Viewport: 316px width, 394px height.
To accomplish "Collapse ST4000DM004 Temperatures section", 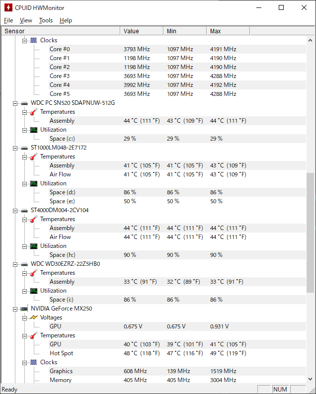I will [x=24, y=220].
